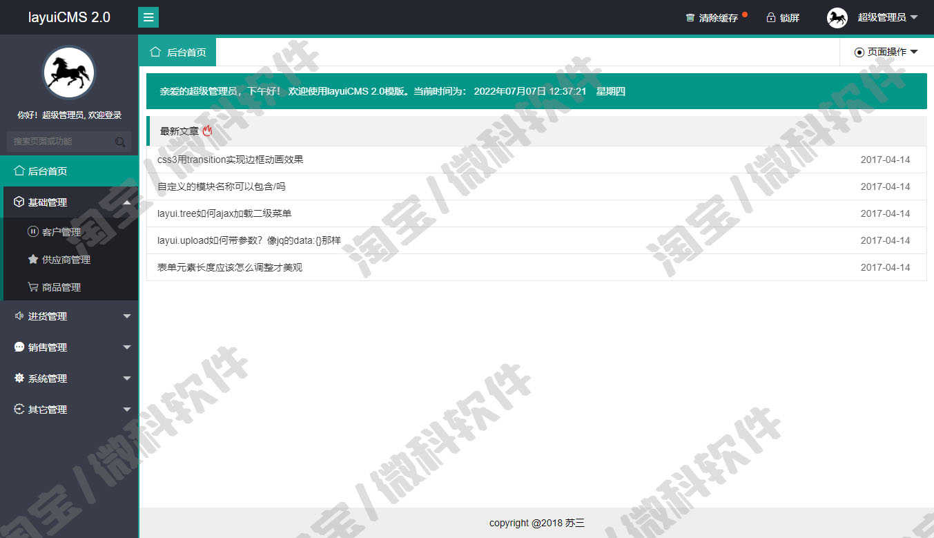Select 后台首页 in the sidebar menu

pos(69,171)
